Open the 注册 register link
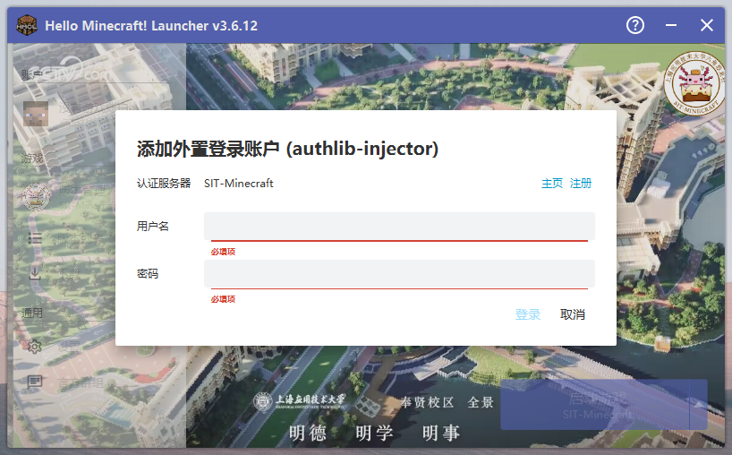Viewport: 732px width, 455px height. click(581, 184)
